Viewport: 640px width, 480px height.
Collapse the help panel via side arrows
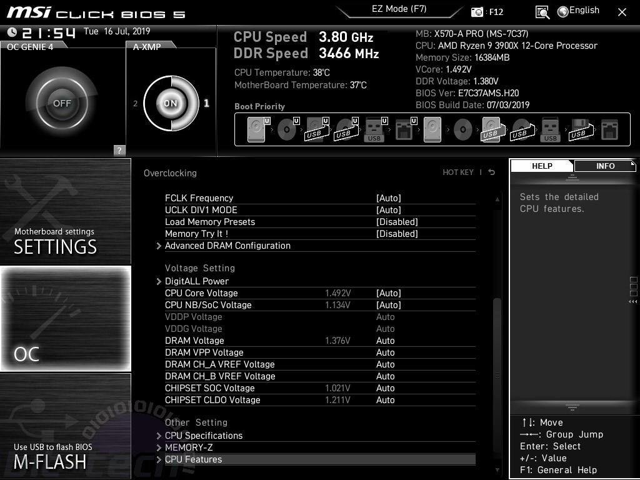(632, 302)
